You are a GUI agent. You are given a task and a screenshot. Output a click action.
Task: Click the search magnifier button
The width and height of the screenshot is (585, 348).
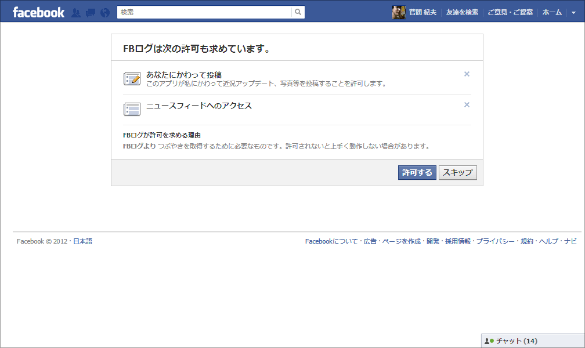(x=298, y=12)
